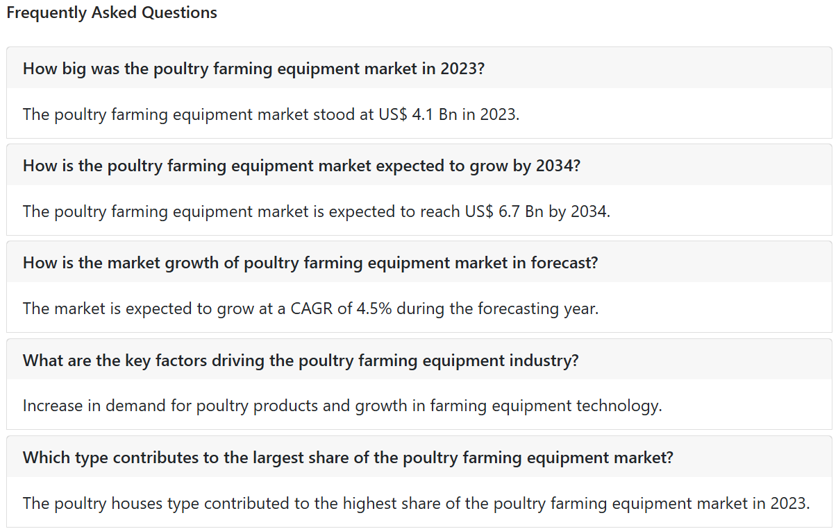Collapse the largest share type question
This screenshot has height=529, width=838.
tap(347, 458)
